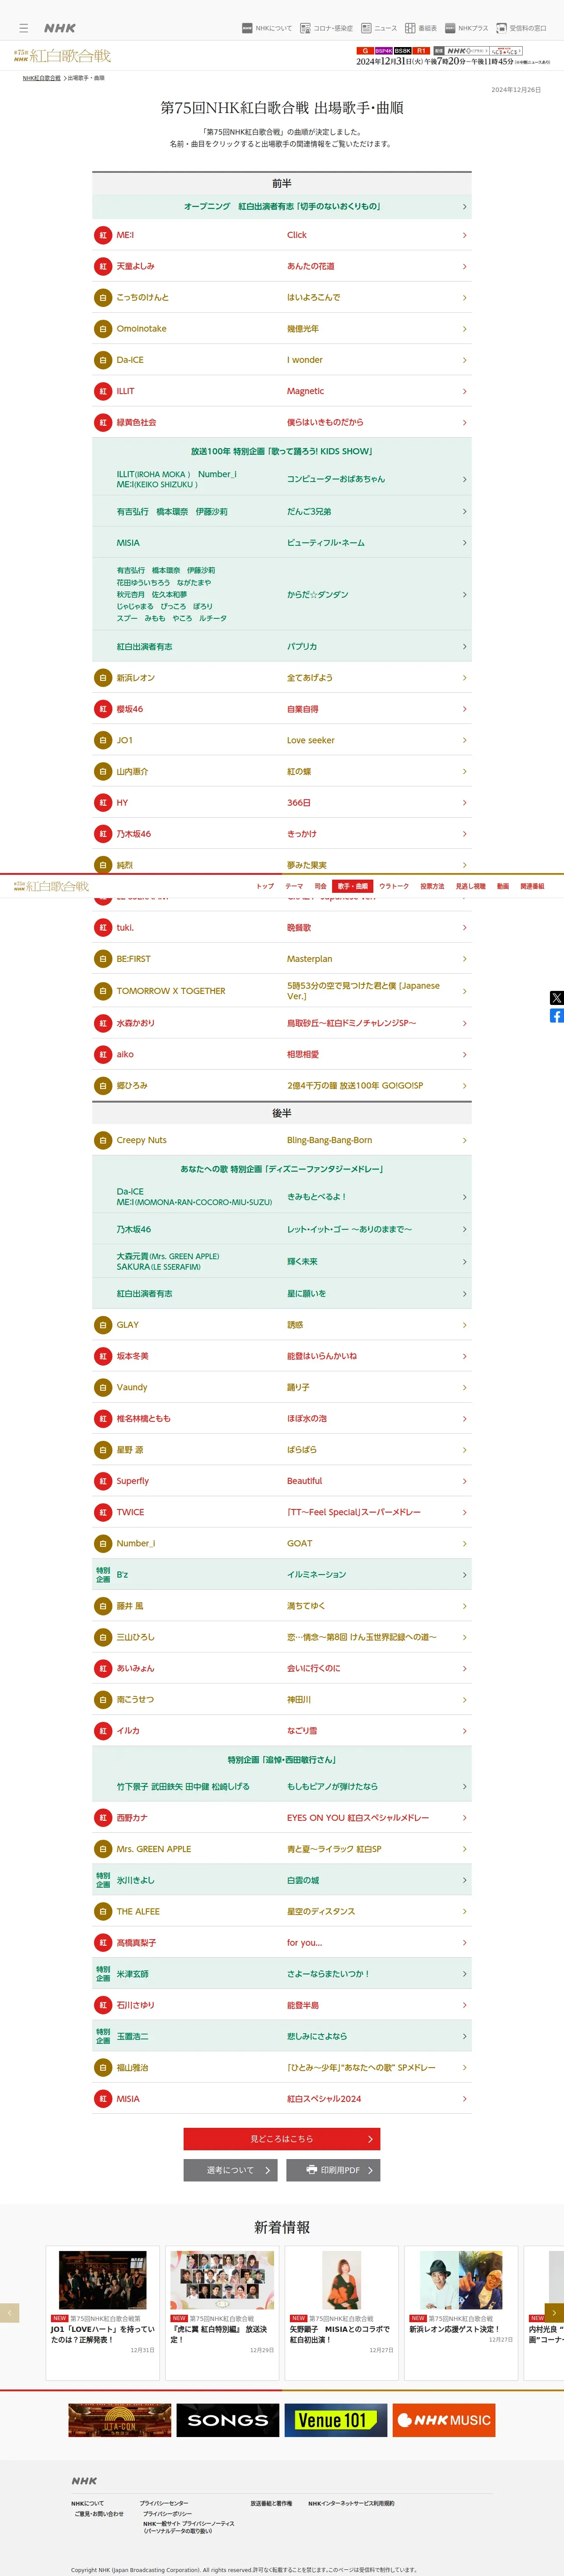Screen dimensions: 564x2576
Task: Click the 見どころはこちら button
Action: coord(282,2139)
